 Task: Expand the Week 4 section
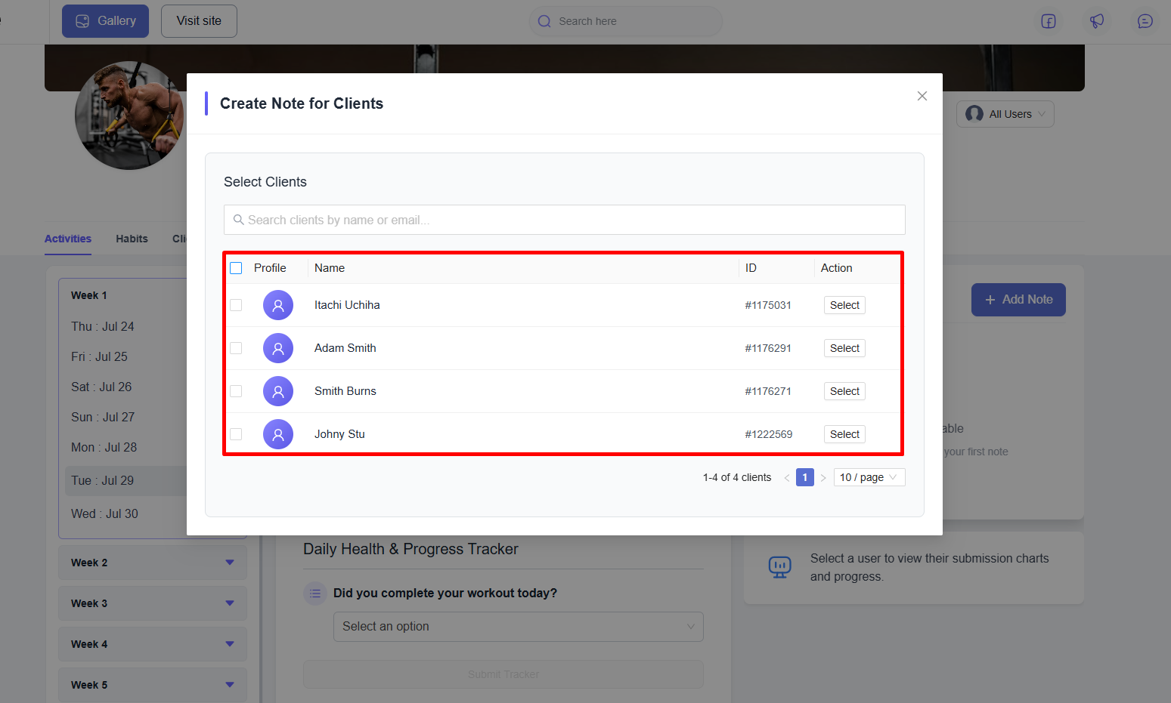click(153, 644)
